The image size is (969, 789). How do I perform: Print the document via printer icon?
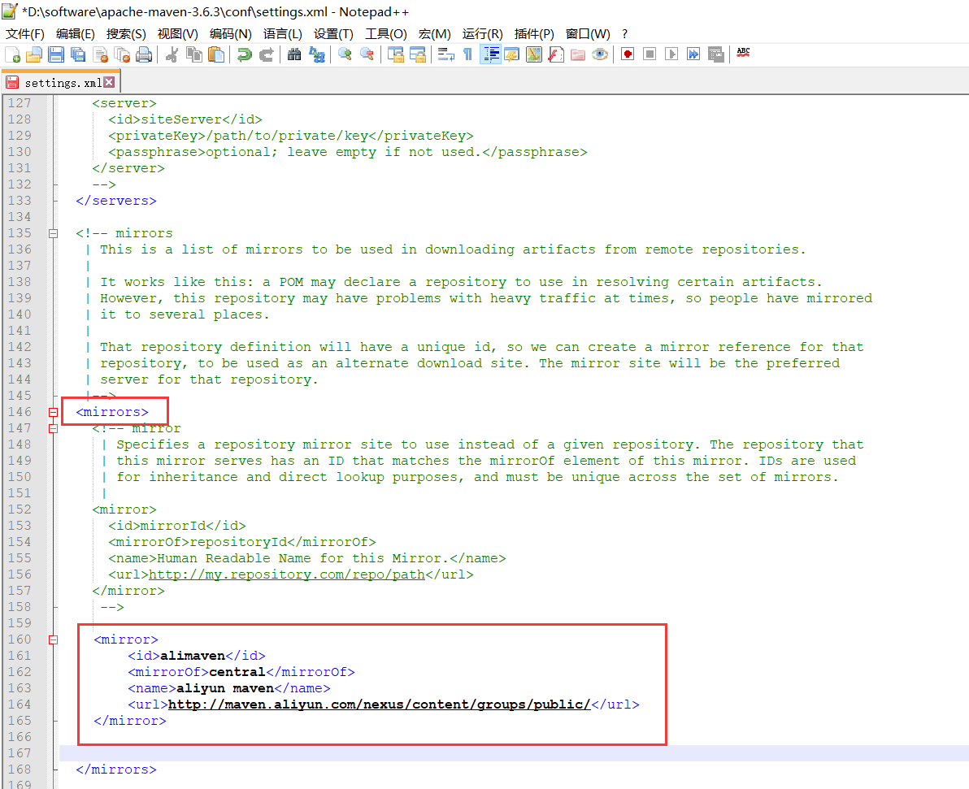coord(144,55)
